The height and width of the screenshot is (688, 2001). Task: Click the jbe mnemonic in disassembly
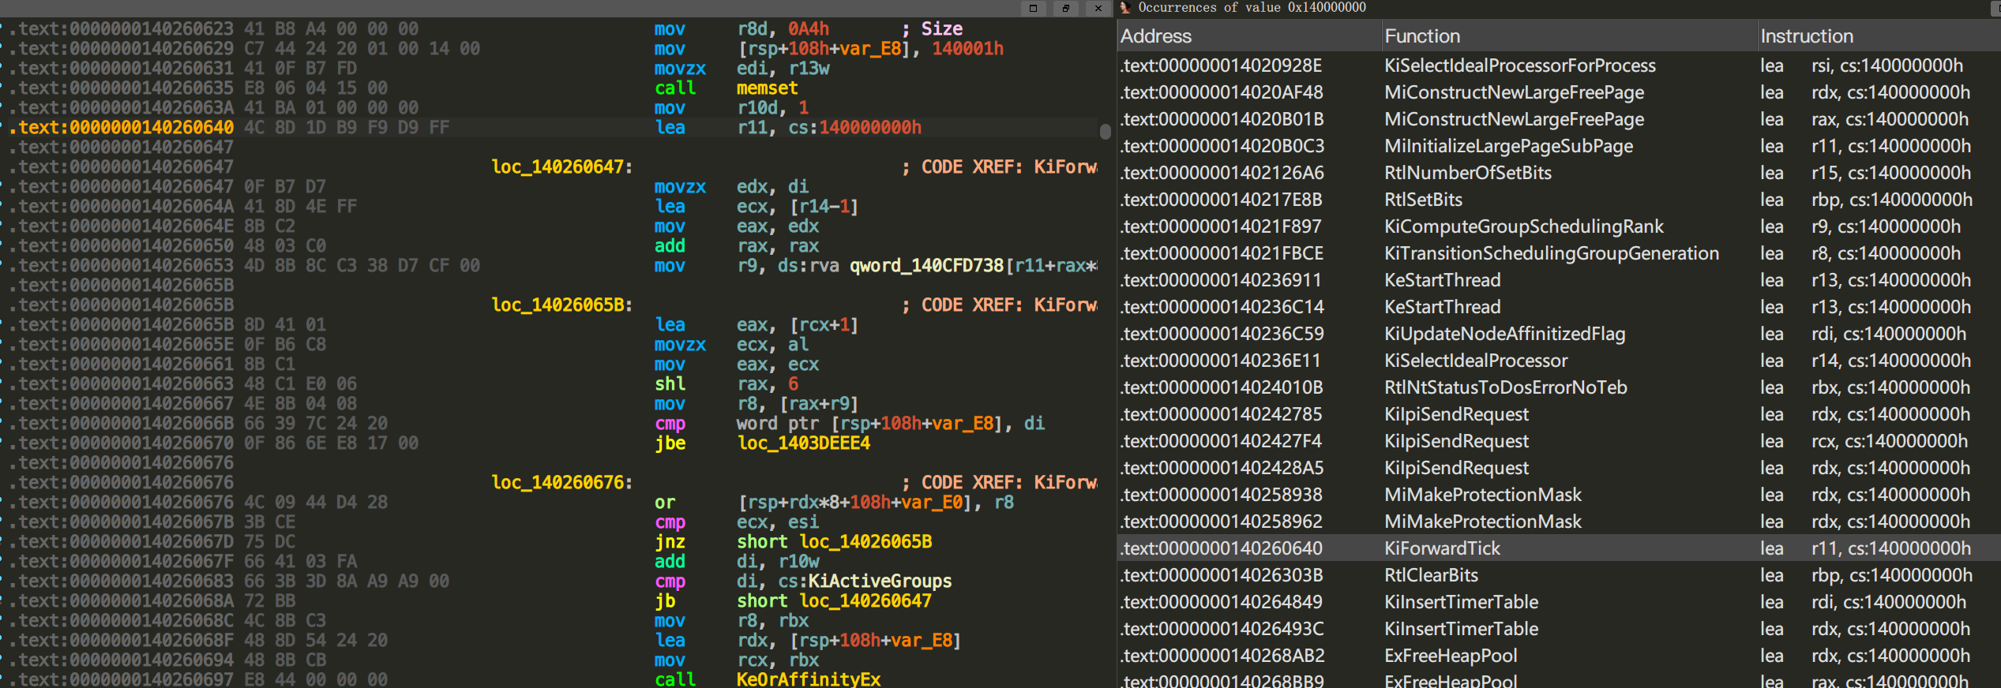pos(670,443)
